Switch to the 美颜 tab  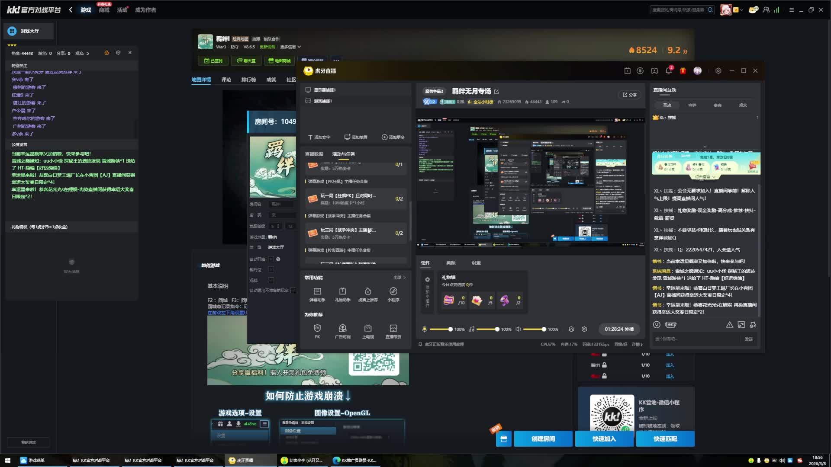coord(451,262)
